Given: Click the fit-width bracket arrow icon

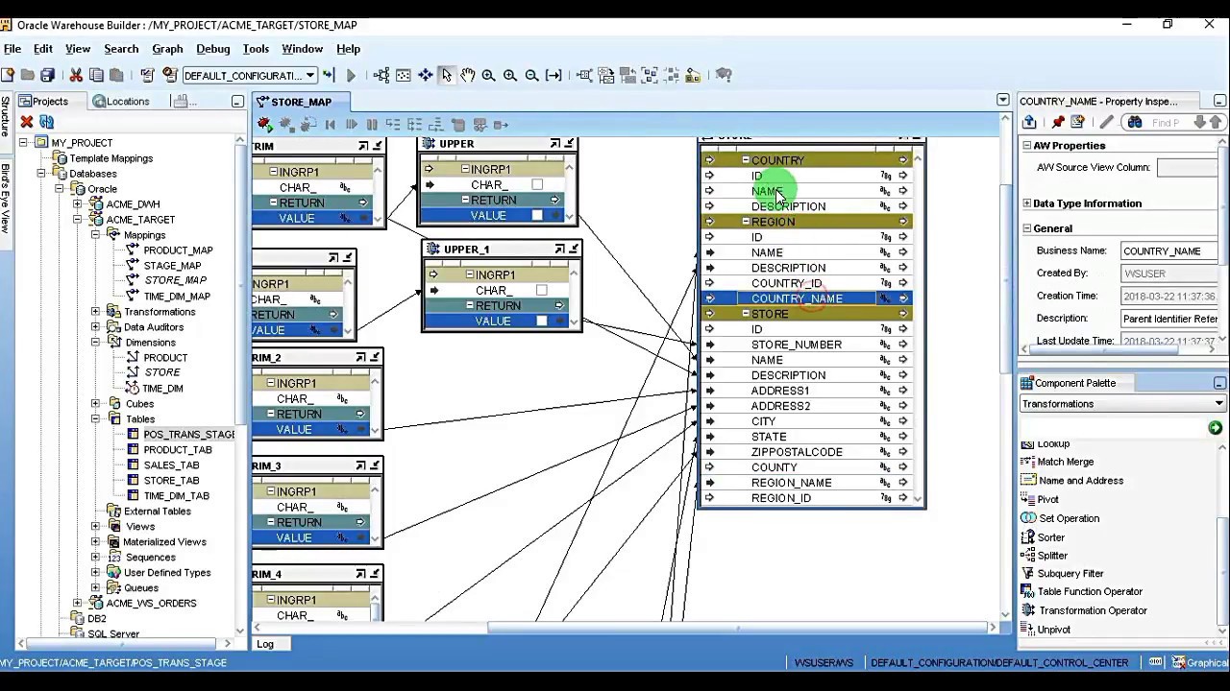Looking at the screenshot, I should click(553, 75).
